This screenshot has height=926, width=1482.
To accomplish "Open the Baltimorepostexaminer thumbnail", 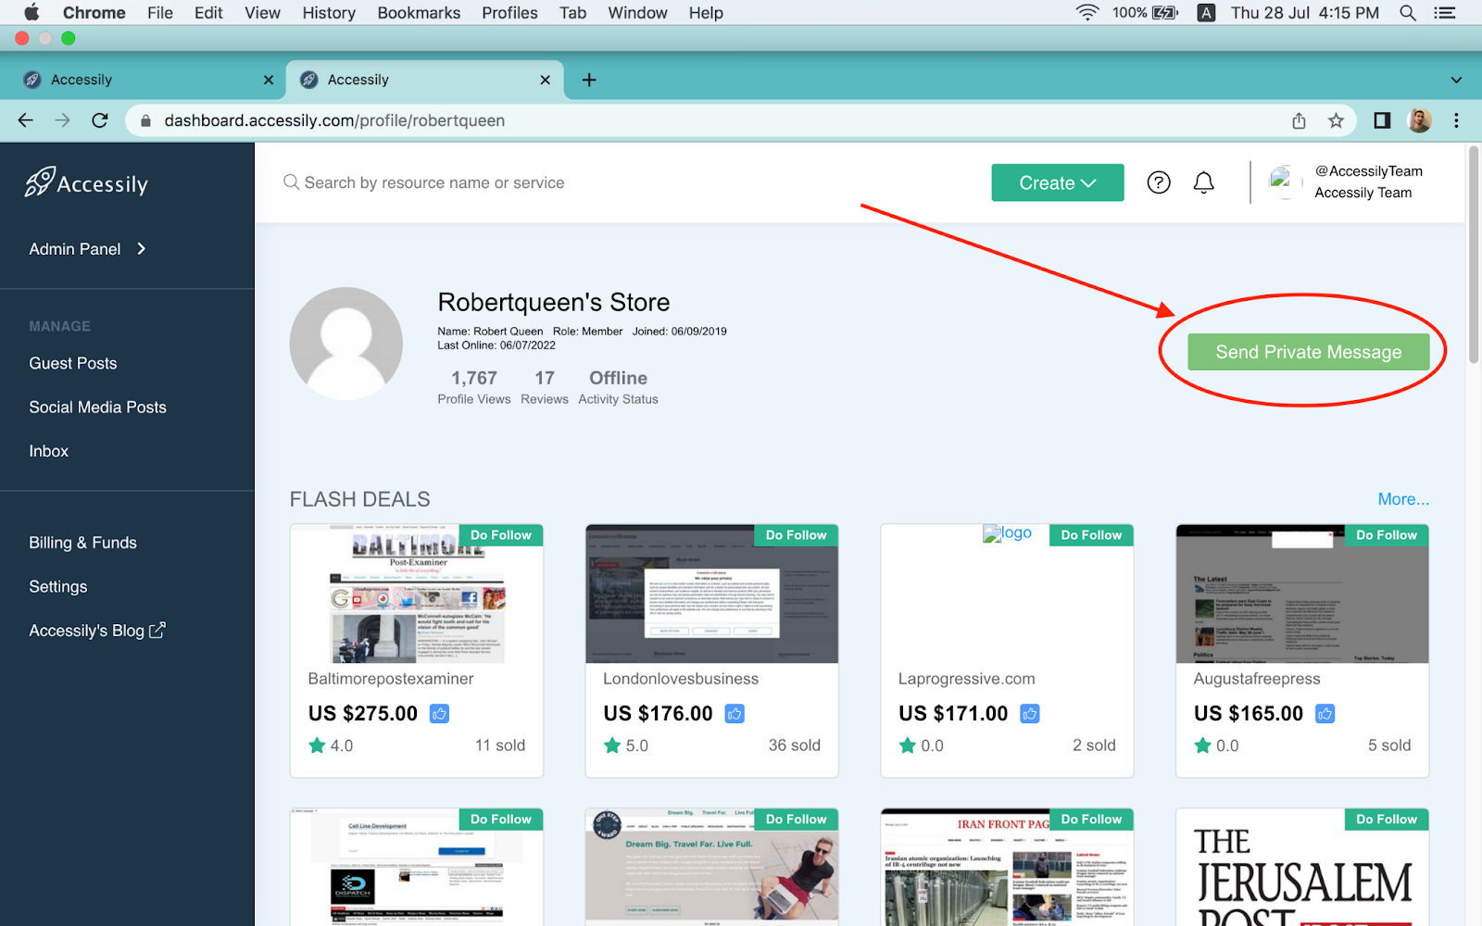I will coord(417,594).
